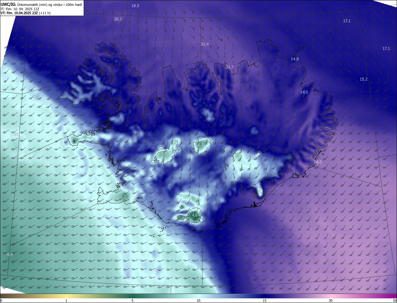The image size is (397, 303).
Task: Click the 14.8 value label
Action: pyautogui.click(x=295, y=59)
